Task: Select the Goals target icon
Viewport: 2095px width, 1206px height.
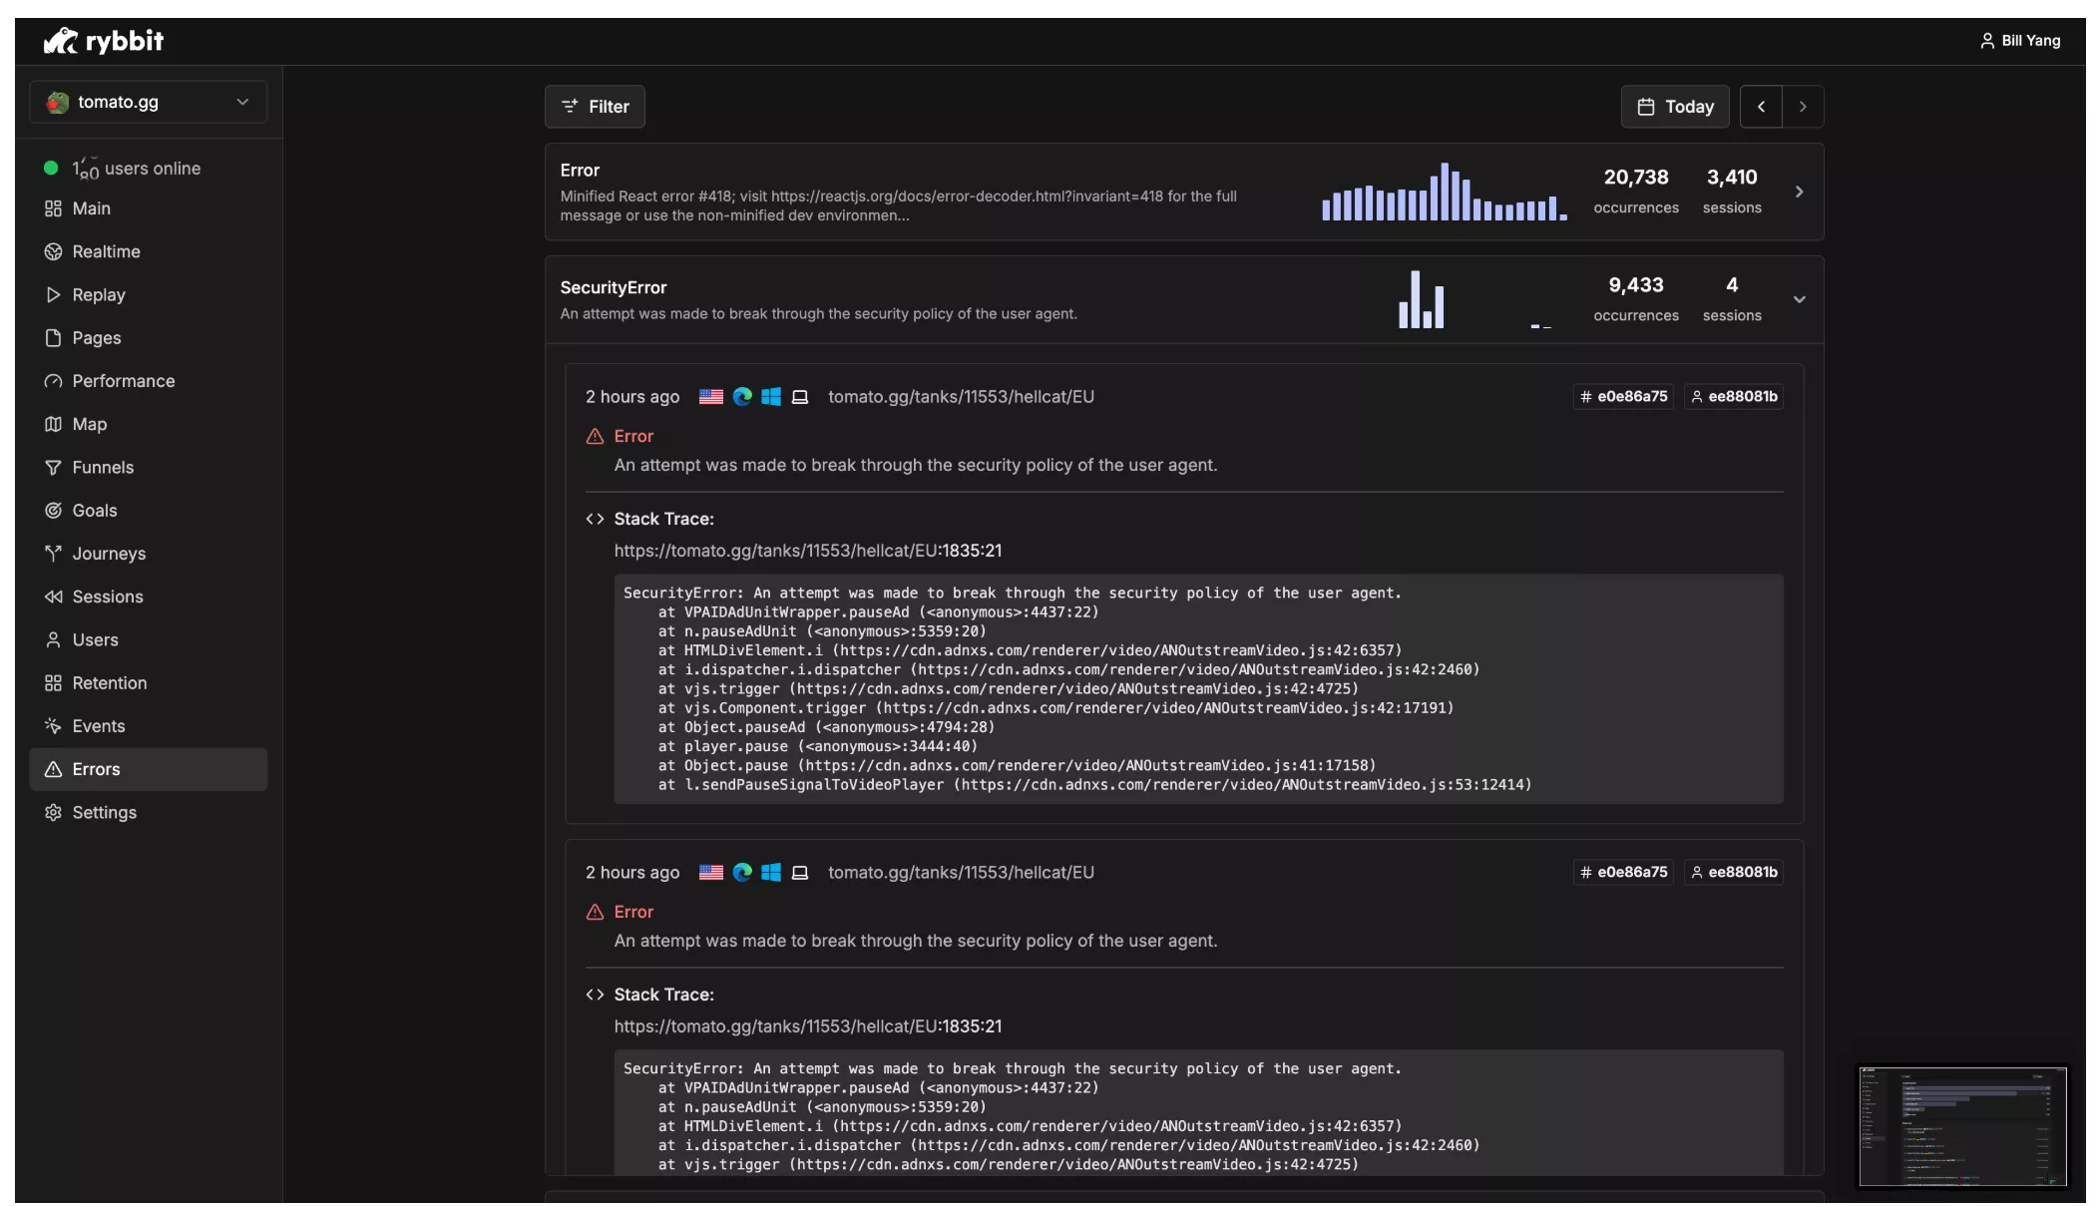Action: [53, 510]
